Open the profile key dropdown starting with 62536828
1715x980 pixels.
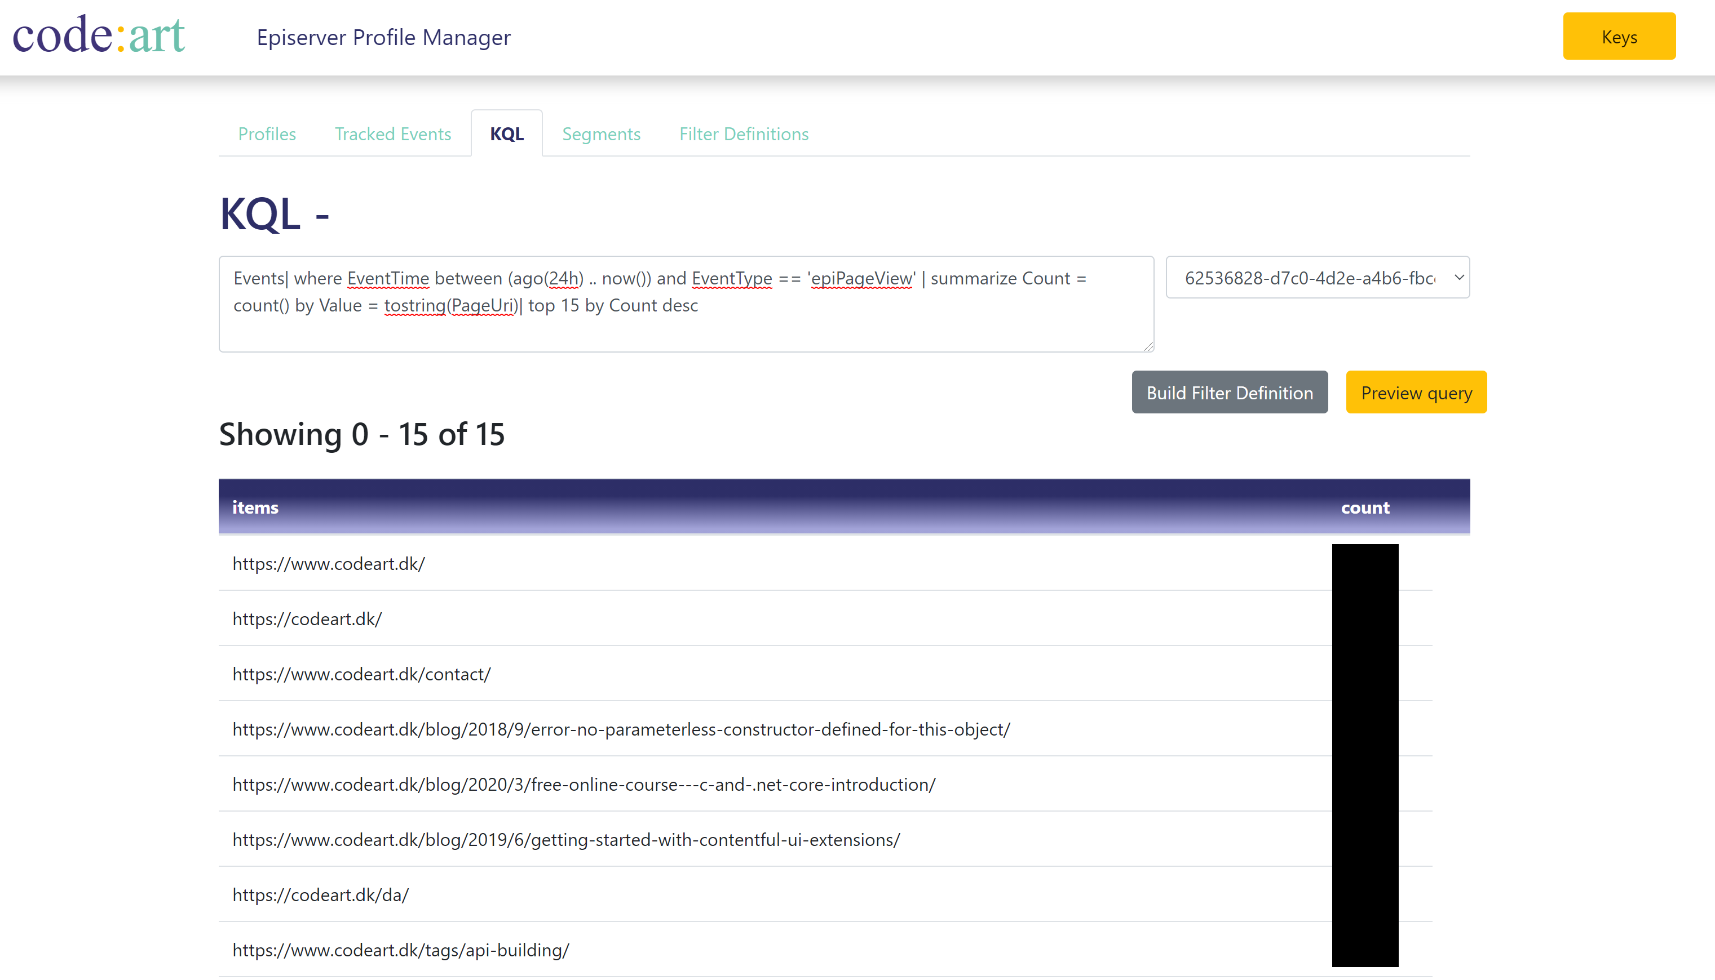[x=1317, y=277]
